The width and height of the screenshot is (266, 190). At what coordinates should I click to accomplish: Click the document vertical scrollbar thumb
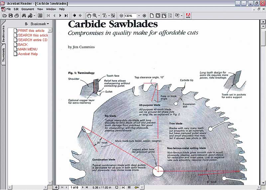(263, 38)
